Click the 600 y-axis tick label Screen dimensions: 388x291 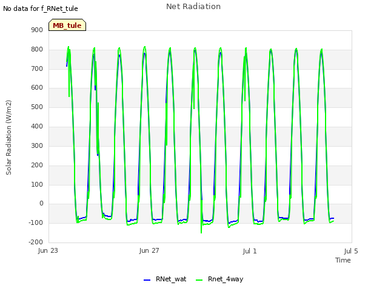click(x=37, y=87)
